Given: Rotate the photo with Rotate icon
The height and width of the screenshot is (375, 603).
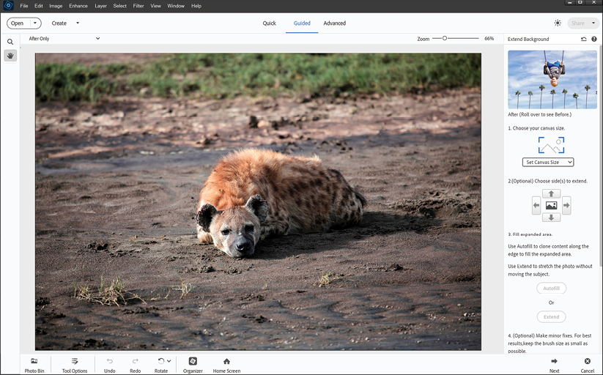Looking at the screenshot, I should tap(161, 361).
